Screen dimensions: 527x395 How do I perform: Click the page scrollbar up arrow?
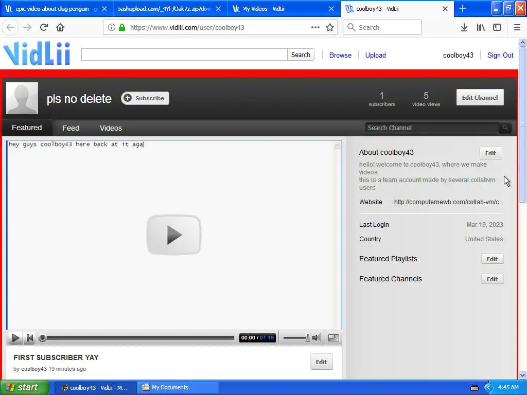click(522, 42)
